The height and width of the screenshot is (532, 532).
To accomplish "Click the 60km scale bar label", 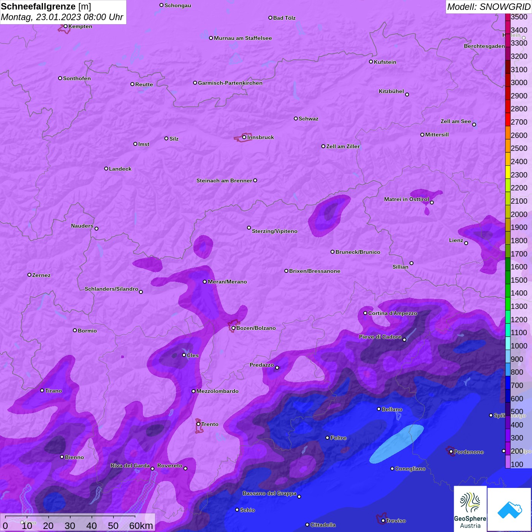I will click(x=141, y=526).
